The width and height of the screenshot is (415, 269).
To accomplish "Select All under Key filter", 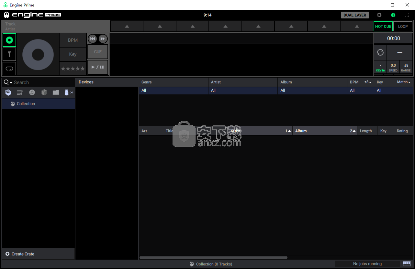I will tap(394, 91).
